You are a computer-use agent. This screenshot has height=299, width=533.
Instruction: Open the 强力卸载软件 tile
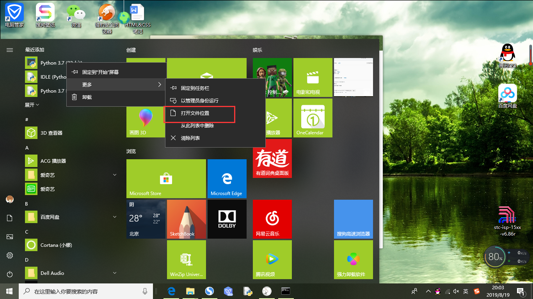[x=354, y=260]
